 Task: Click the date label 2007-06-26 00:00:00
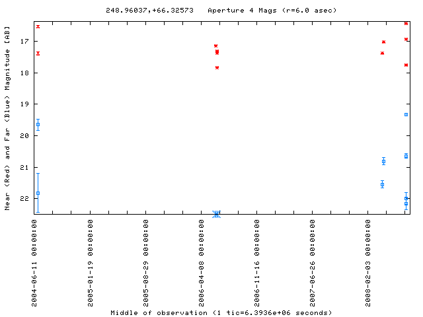(313, 263)
